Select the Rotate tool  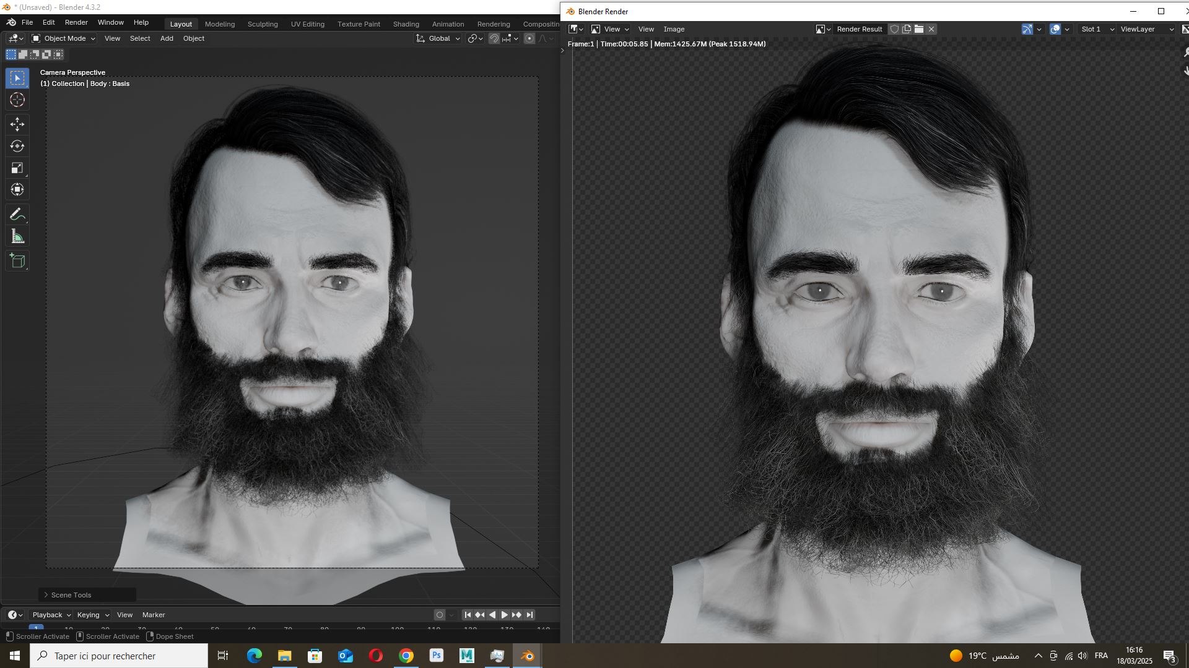click(17, 147)
